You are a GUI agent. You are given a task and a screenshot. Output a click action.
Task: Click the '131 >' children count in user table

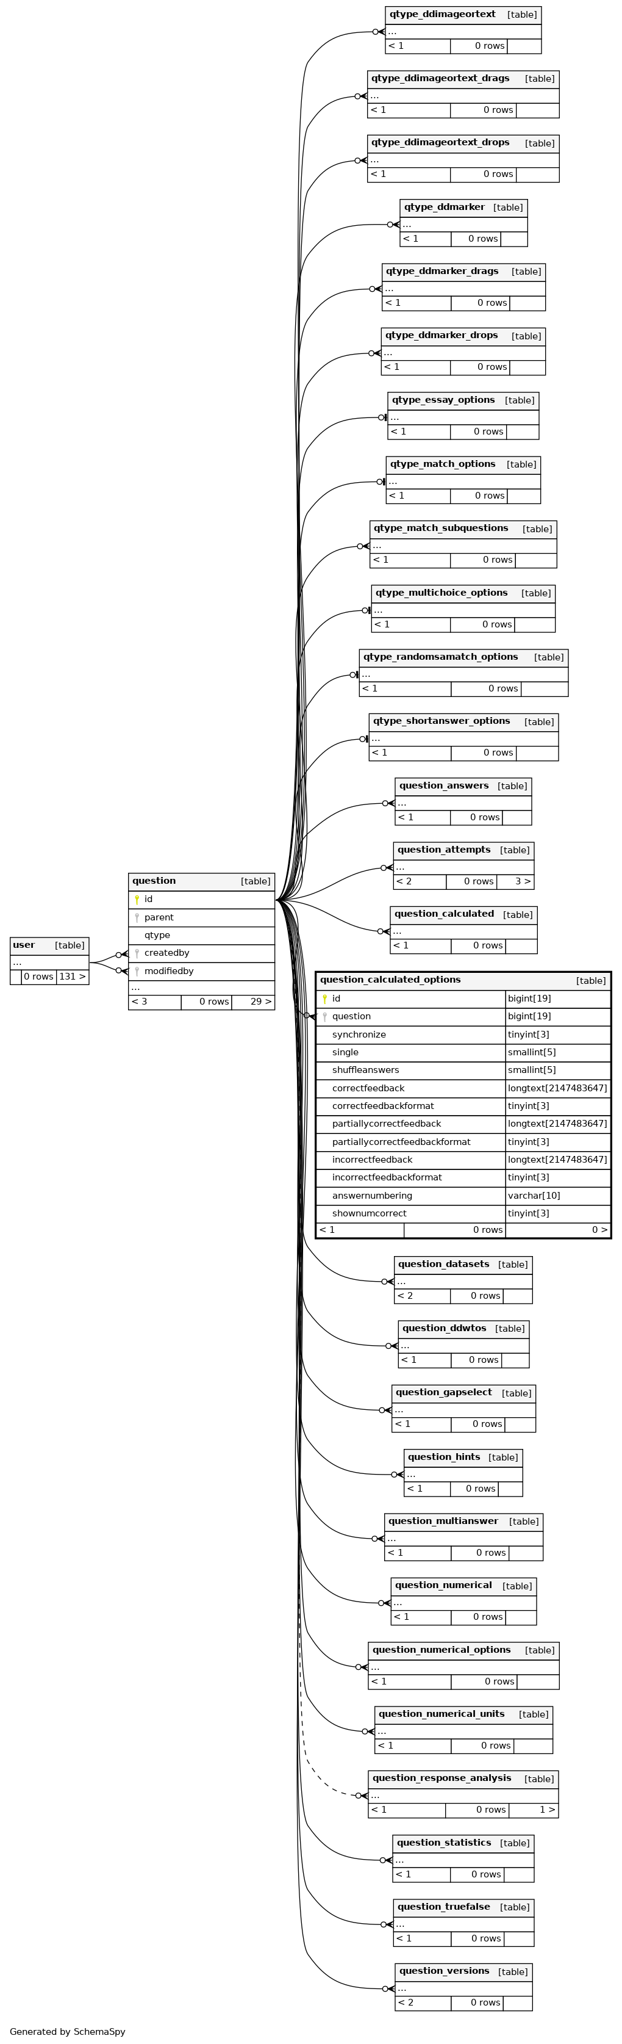pos(72,977)
